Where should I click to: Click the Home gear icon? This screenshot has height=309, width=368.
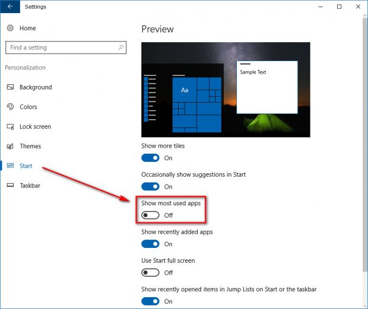10,28
